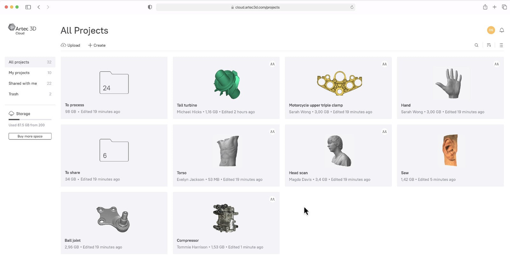510x264 pixels.
Task: Open the sort order options
Action: [x=489, y=45]
